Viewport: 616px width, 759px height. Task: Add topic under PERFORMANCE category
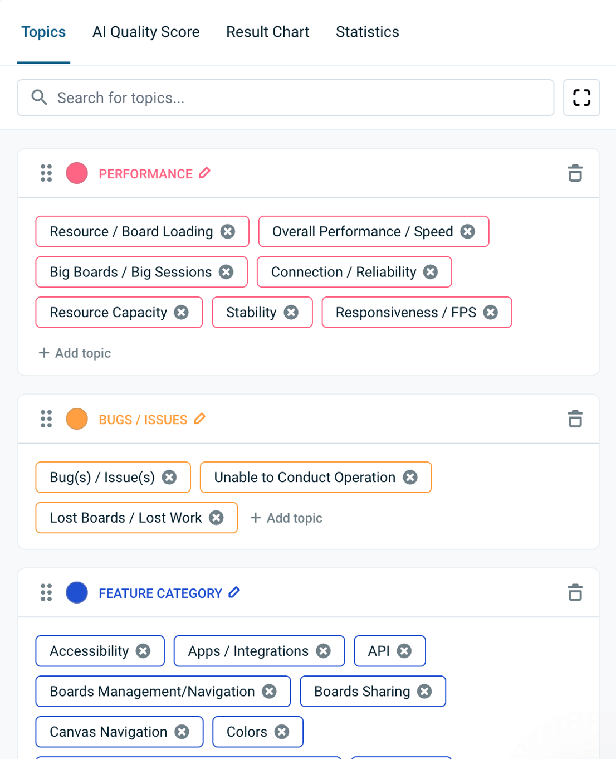(75, 353)
